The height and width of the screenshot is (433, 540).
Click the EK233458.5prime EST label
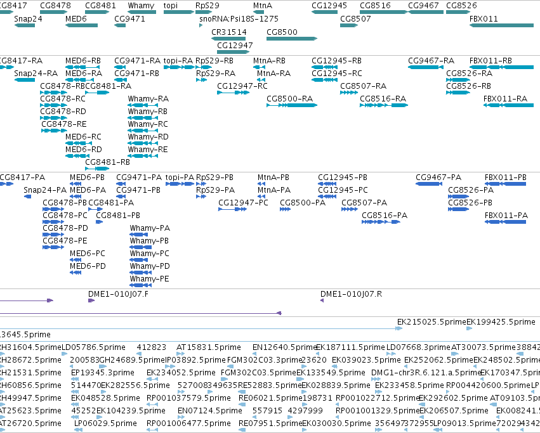click(409, 385)
